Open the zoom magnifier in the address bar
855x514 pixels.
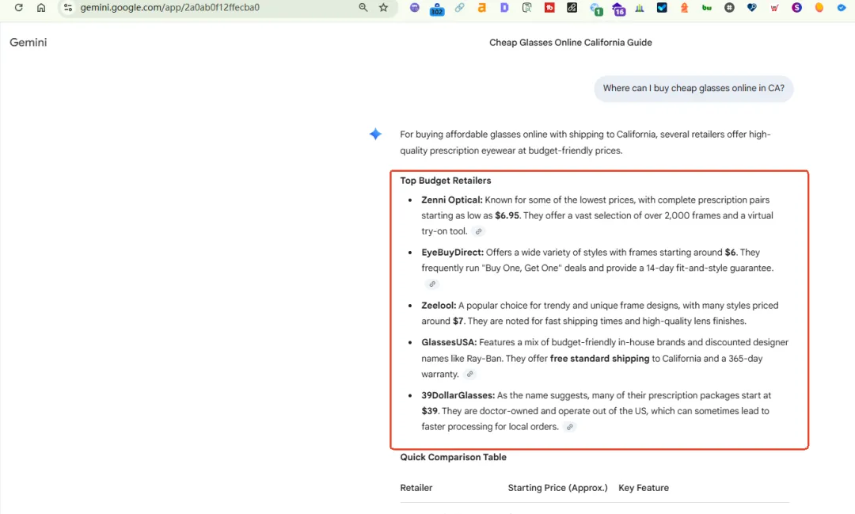click(363, 8)
